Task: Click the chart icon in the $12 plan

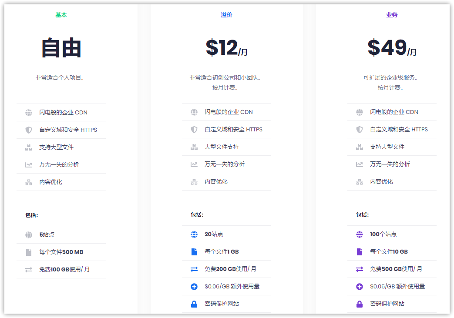Action: click(194, 164)
